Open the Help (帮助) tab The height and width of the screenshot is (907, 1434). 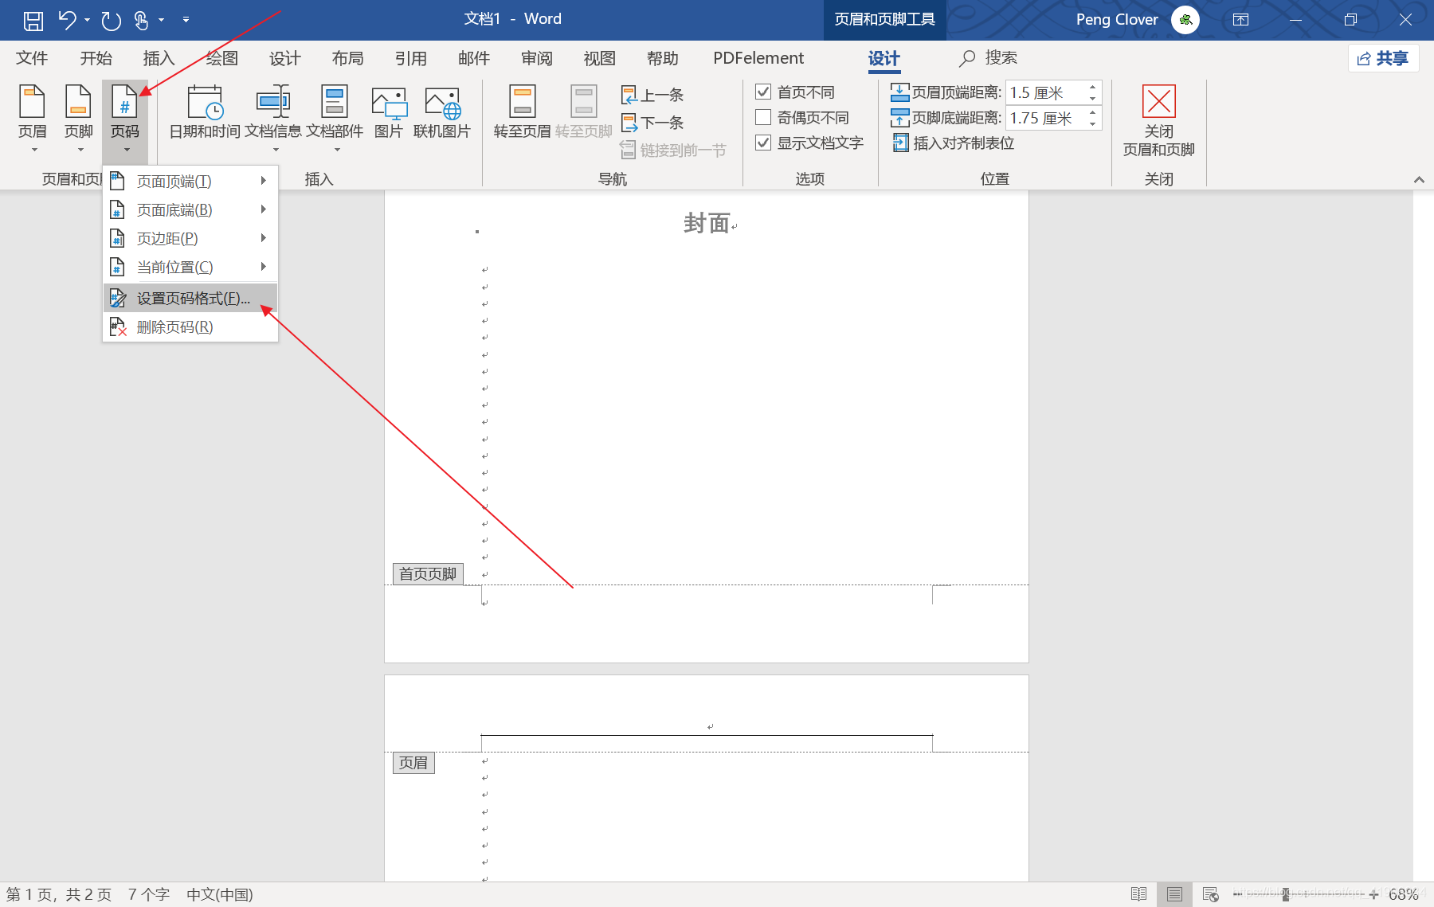click(x=662, y=58)
